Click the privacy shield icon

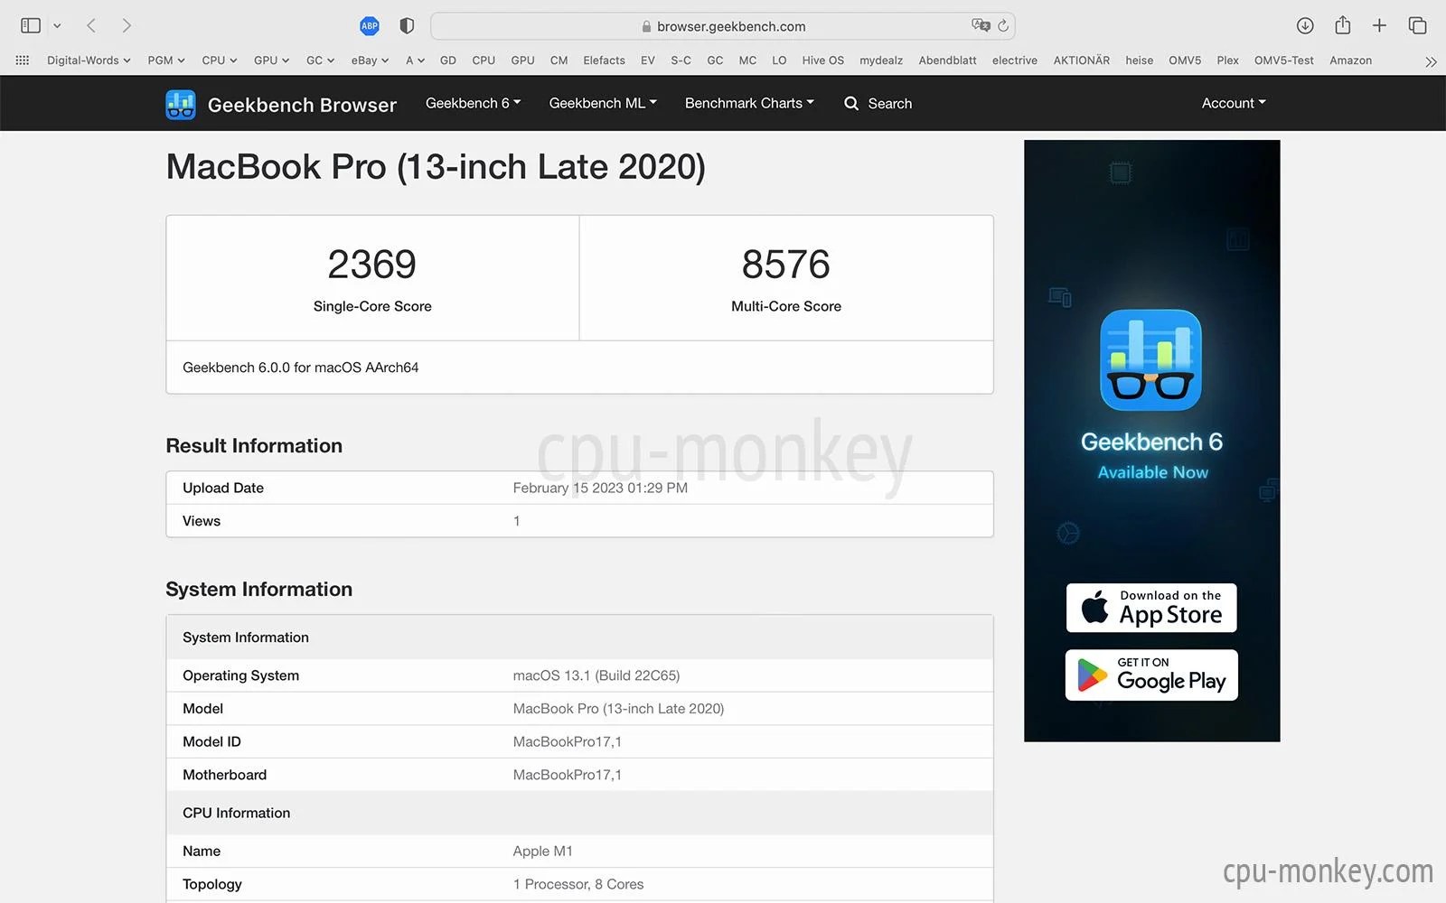point(406,25)
